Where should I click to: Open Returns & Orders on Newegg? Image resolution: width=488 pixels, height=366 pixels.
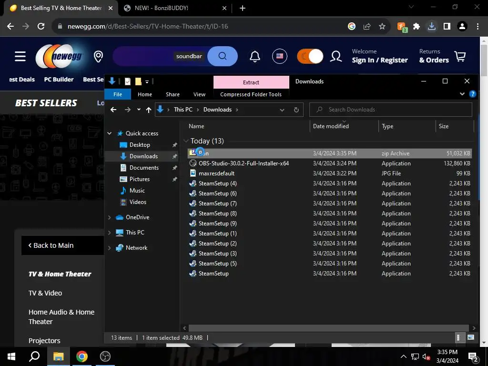[434, 56]
